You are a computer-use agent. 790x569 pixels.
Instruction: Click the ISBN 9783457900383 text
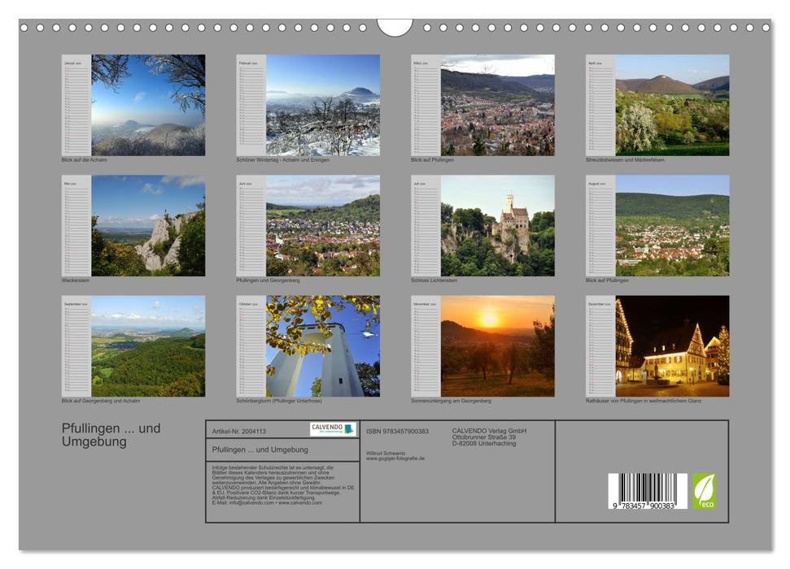point(397,431)
